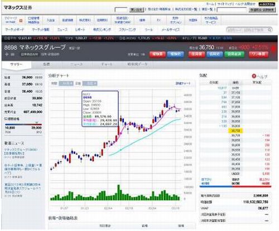Screen dimensions: 279x231
Task: Open the 外国株 menu
Action: (x=193, y=20)
